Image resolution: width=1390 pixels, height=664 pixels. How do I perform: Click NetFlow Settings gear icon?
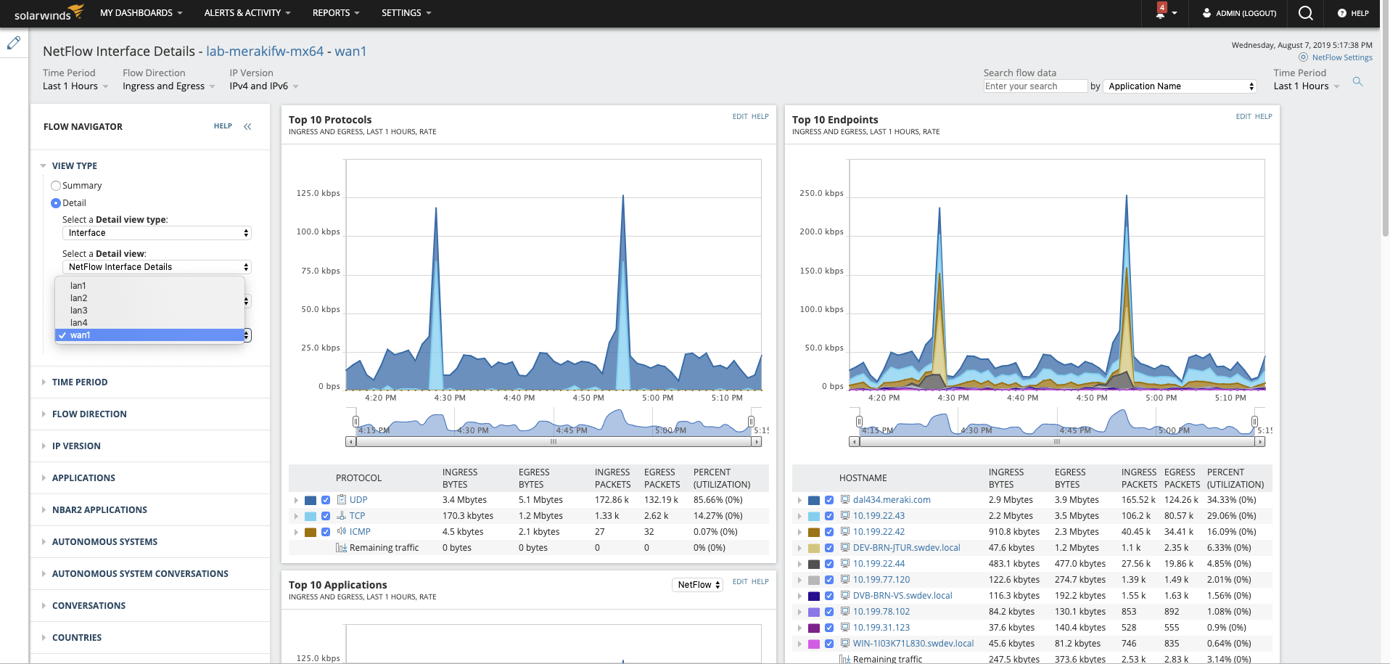[1303, 57]
